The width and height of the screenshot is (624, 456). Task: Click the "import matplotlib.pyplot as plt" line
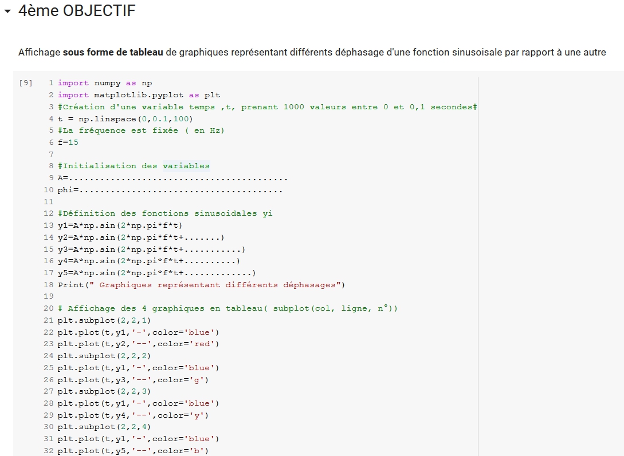tap(139, 95)
